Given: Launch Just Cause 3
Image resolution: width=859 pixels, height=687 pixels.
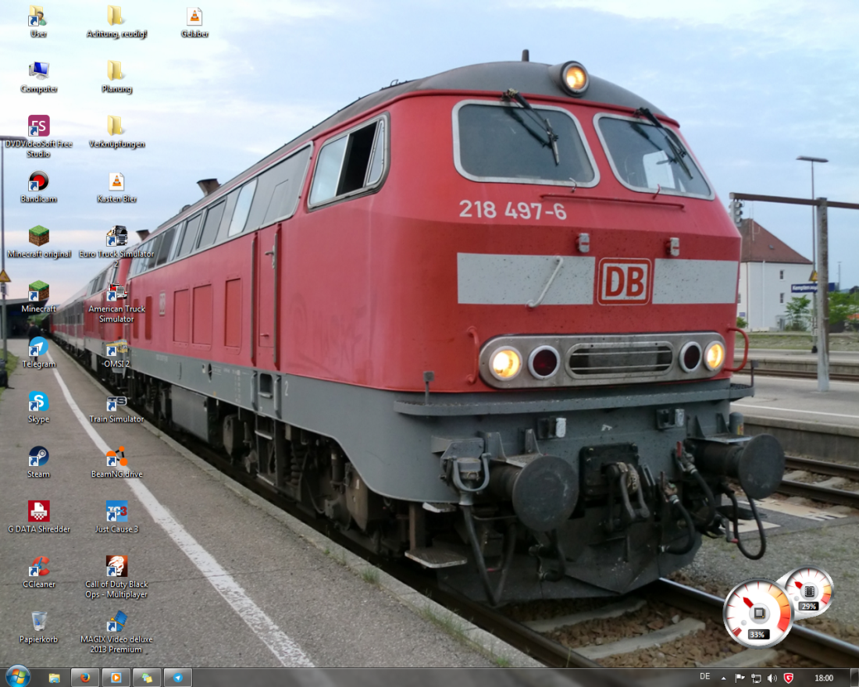Looking at the screenshot, I should point(116,517).
